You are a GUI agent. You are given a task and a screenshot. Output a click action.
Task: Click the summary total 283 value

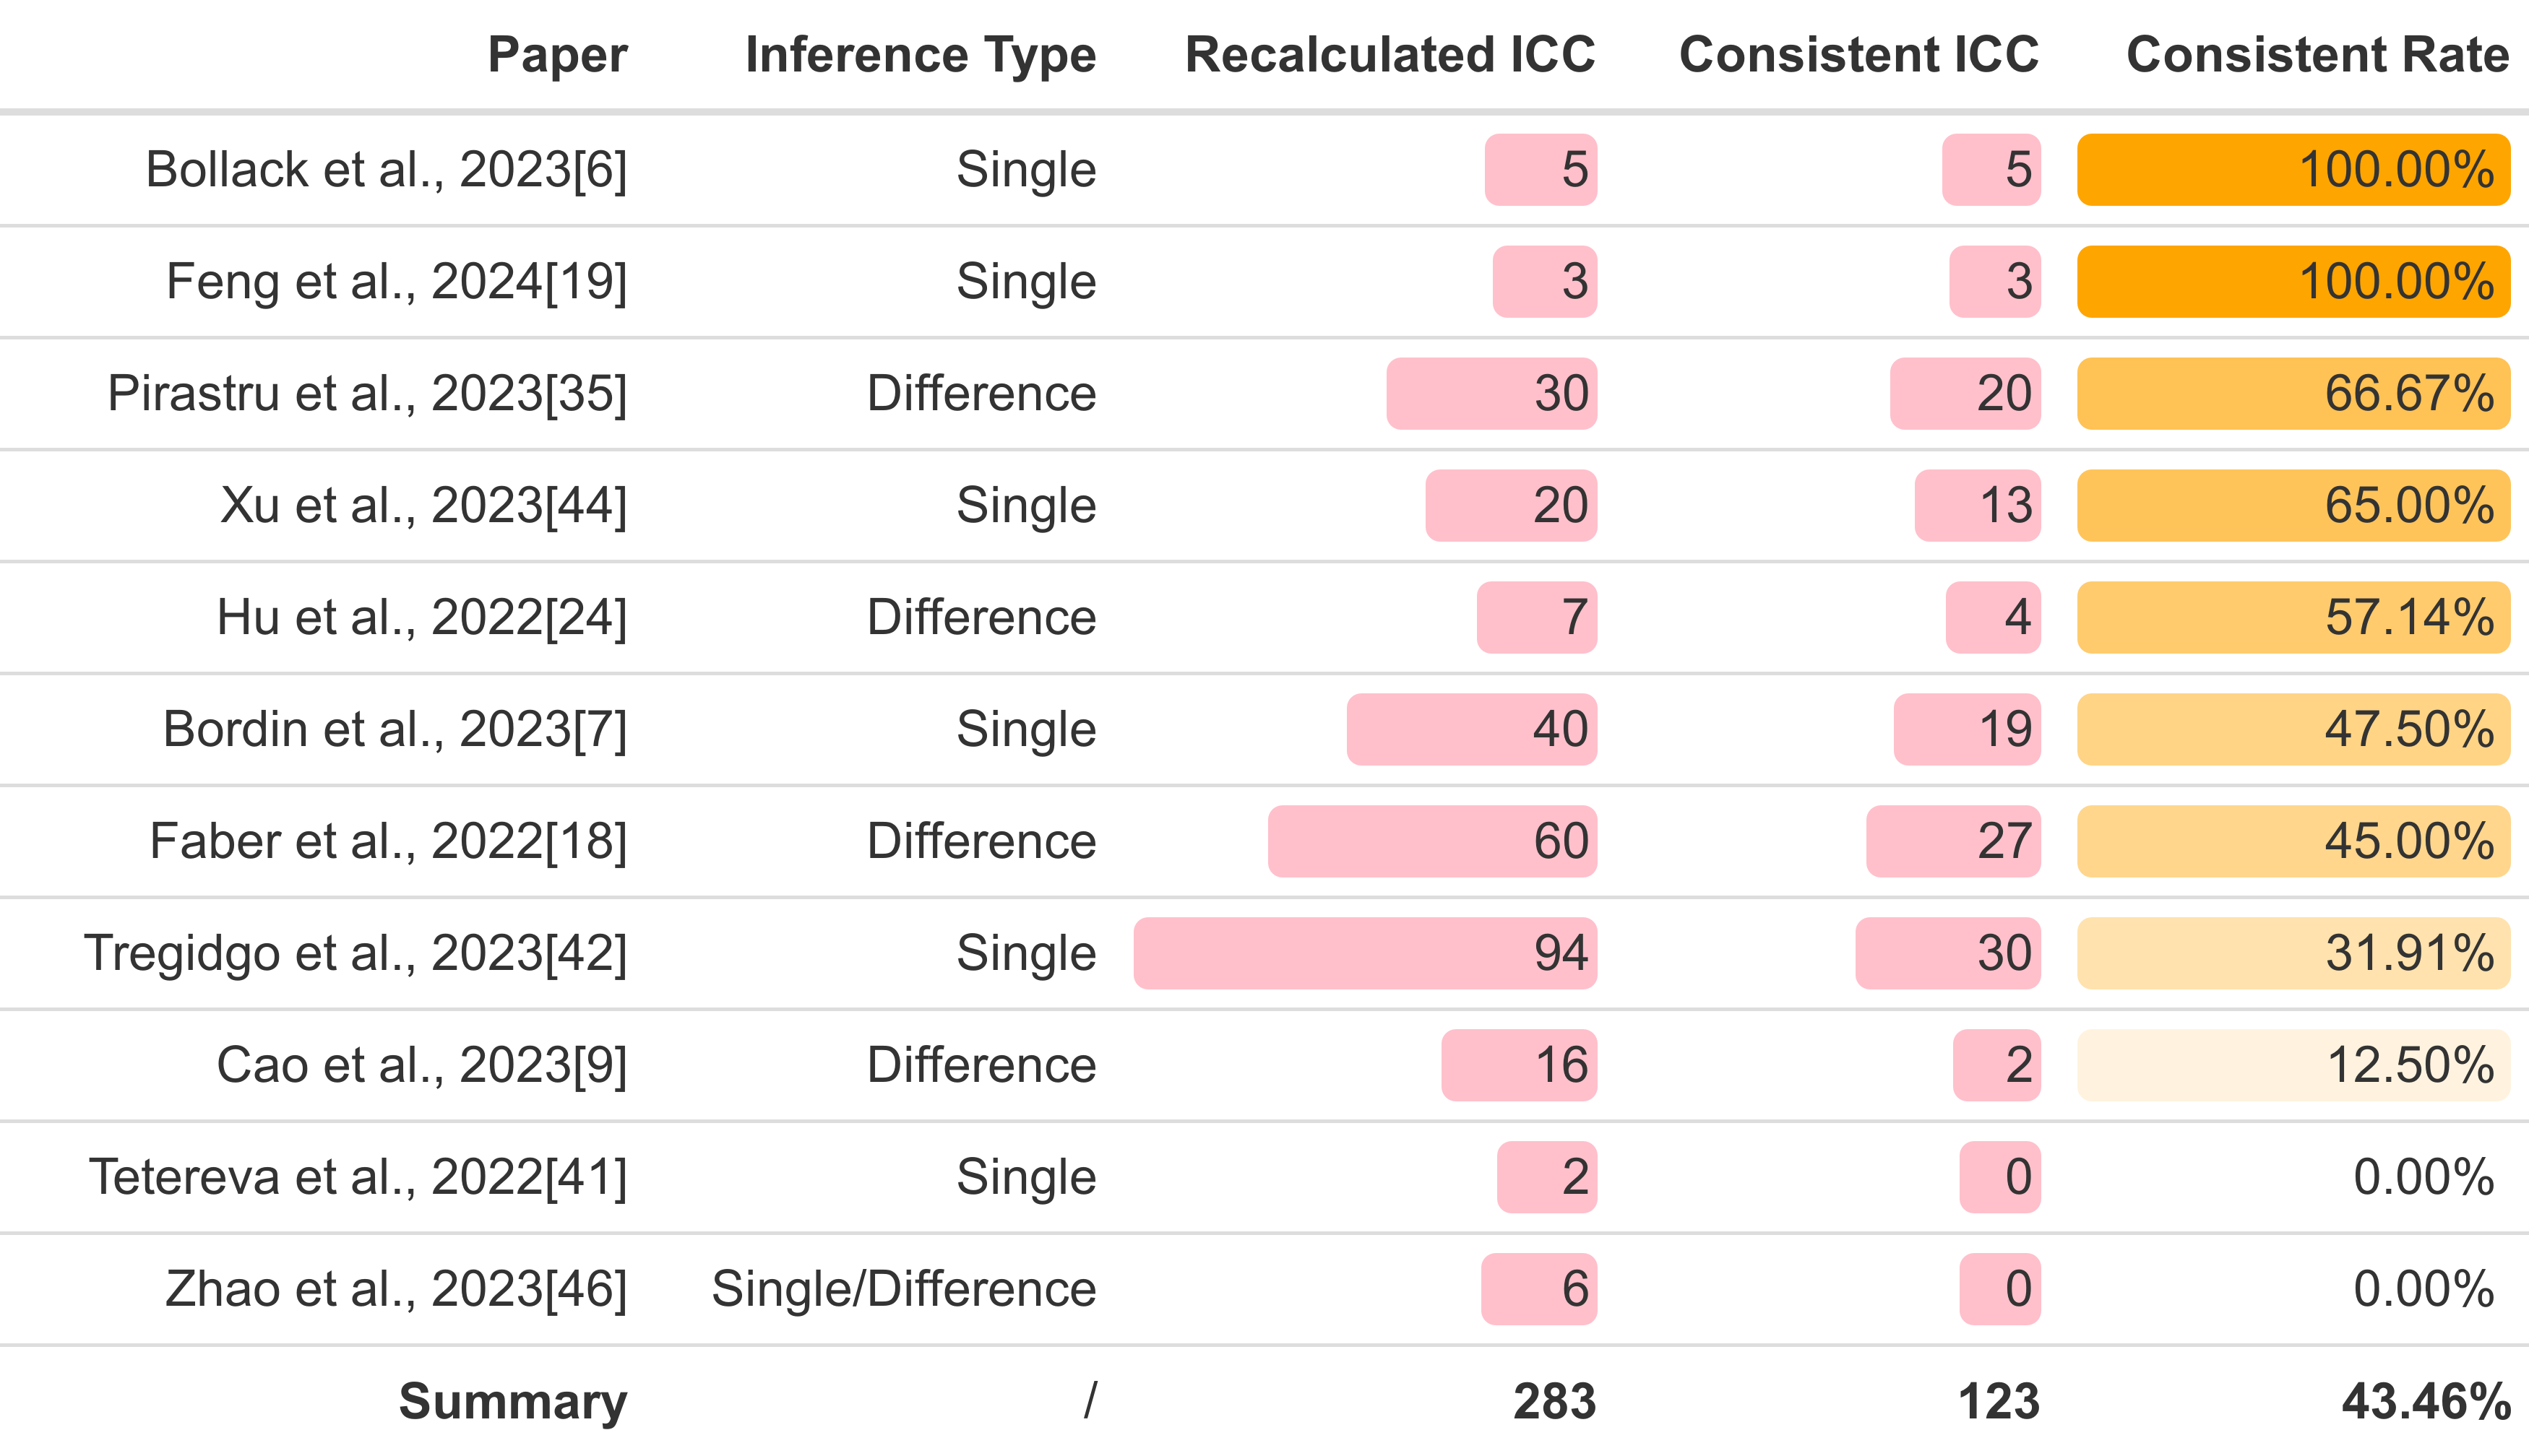click(1554, 1402)
